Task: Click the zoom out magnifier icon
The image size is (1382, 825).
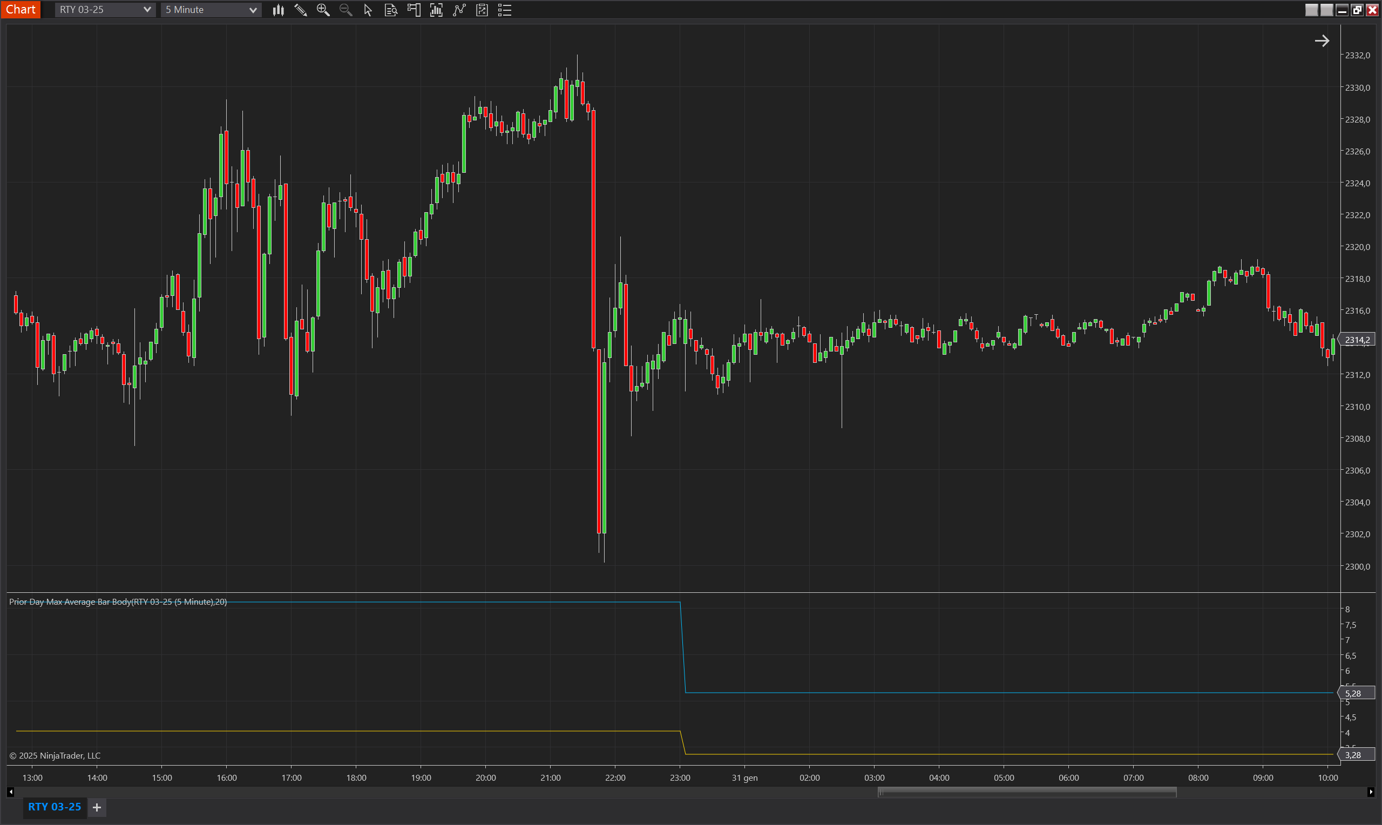Action: (x=345, y=10)
